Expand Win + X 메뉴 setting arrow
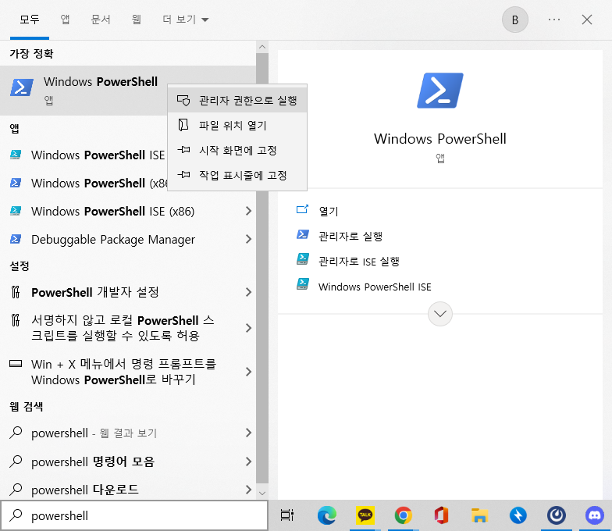 pos(248,372)
